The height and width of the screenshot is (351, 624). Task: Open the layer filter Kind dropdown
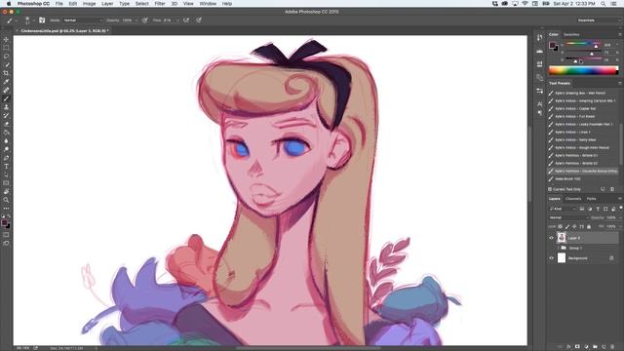pyautogui.click(x=563, y=209)
